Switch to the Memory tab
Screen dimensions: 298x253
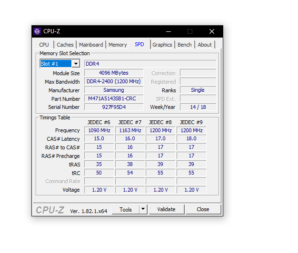coord(118,45)
